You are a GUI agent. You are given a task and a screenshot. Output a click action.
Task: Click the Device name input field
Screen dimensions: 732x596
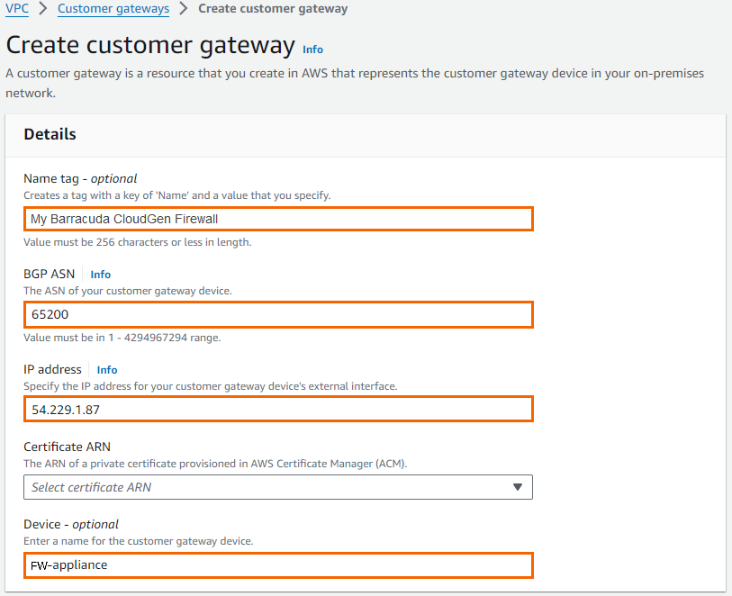pyautogui.click(x=278, y=565)
